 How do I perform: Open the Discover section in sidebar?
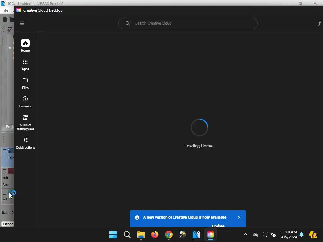(25, 102)
